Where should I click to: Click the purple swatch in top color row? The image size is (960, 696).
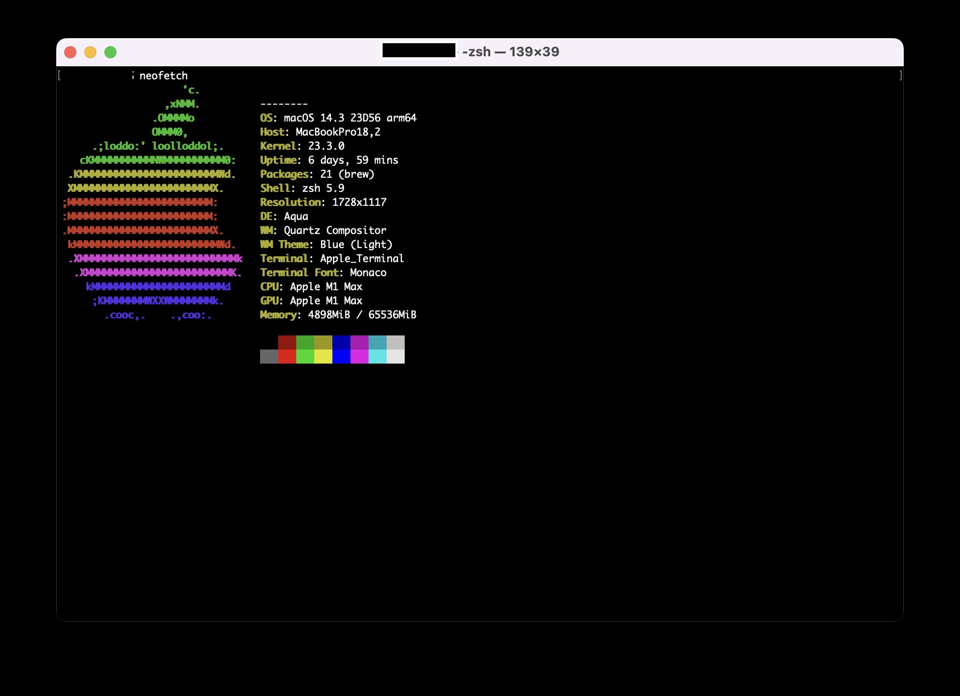[359, 342]
